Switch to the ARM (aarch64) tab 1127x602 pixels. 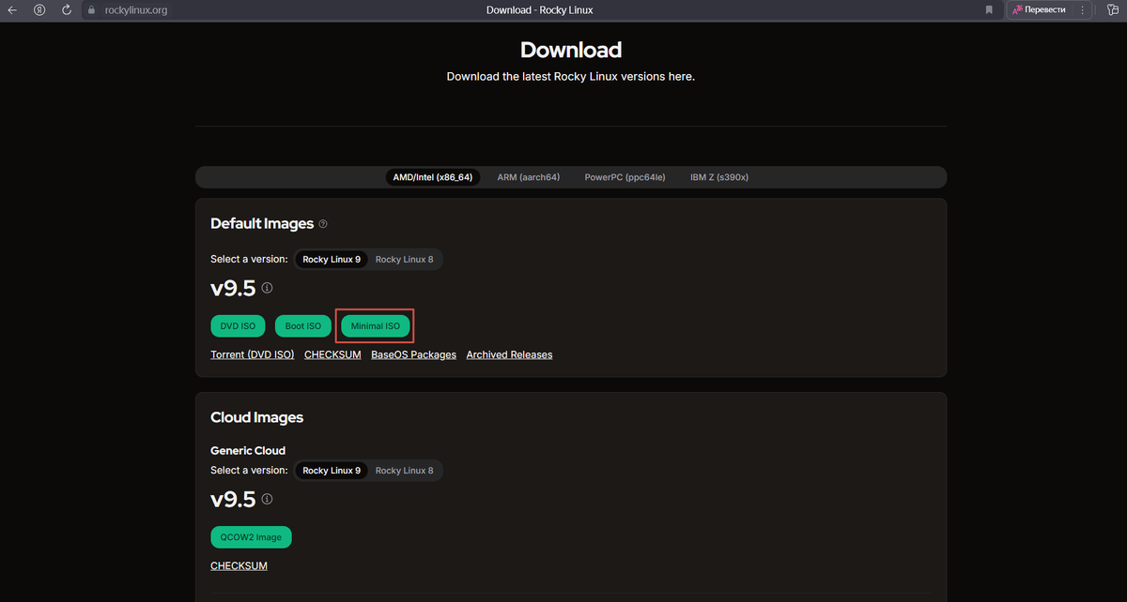tap(528, 177)
